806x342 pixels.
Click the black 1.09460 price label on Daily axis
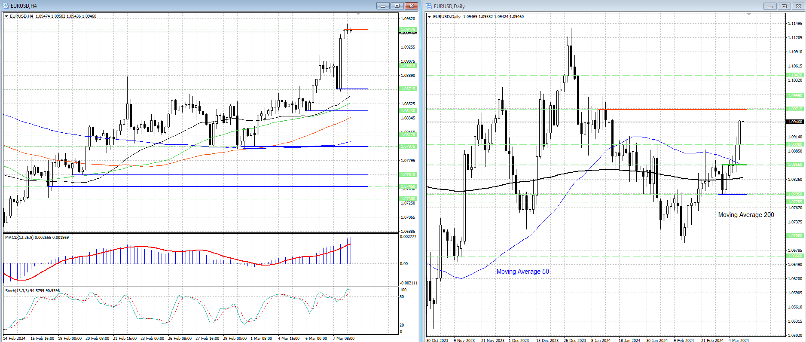point(794,122)
